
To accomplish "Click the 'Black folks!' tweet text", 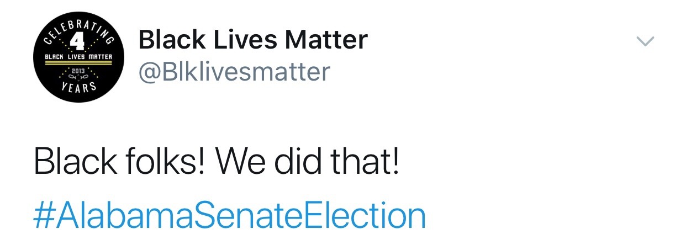I will 120,162.
